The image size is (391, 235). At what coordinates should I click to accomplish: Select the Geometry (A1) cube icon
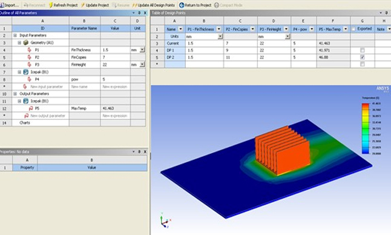(25, 42)
